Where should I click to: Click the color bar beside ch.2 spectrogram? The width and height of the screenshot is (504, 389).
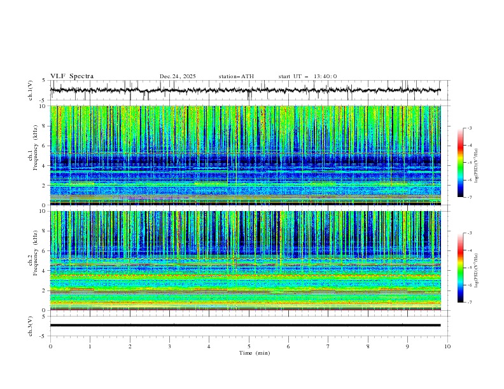[x=460, y=268]
